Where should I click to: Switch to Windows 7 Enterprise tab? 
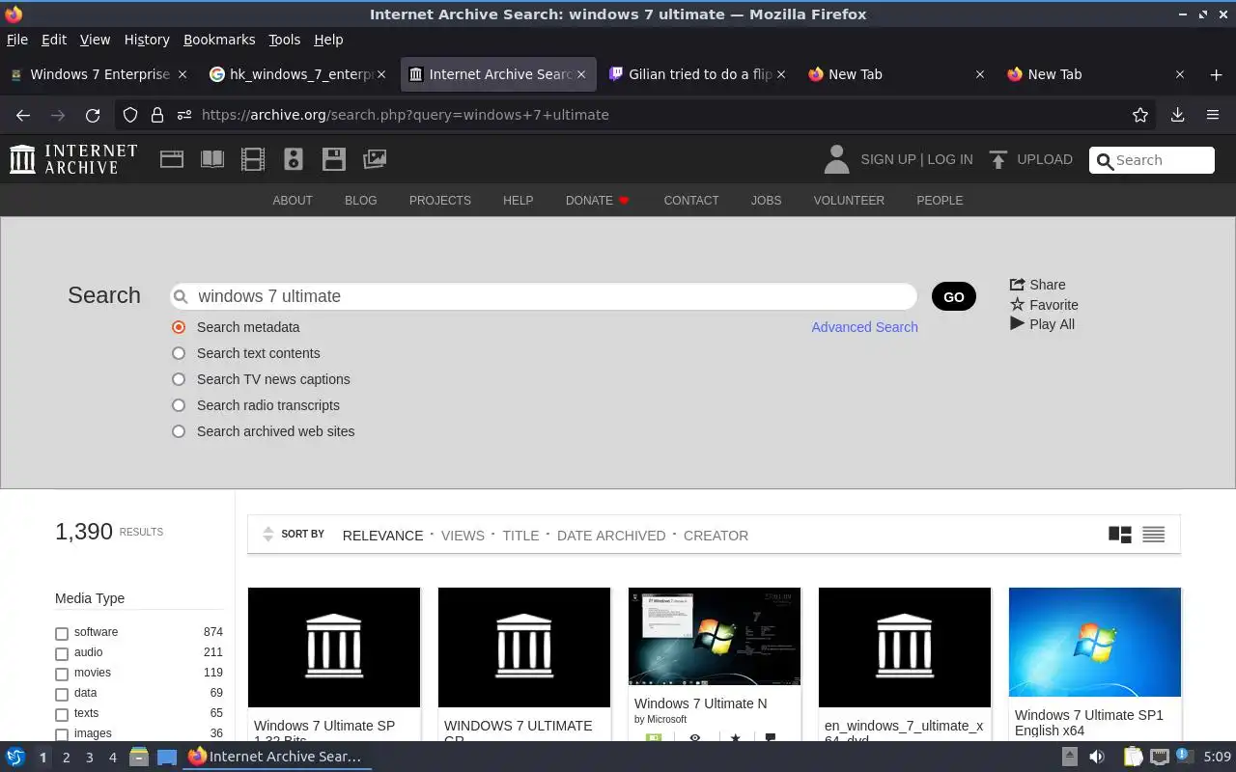tap(100, 74)
